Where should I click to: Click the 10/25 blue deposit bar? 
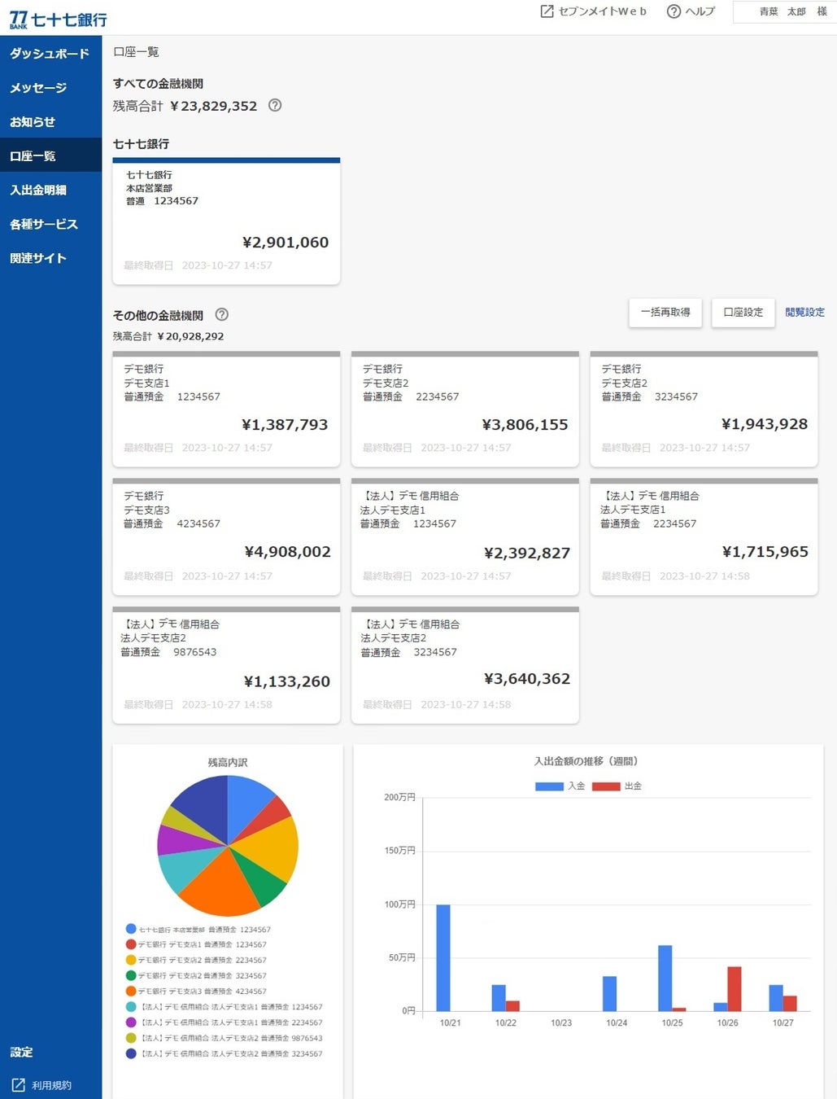[x=665, y=978]
